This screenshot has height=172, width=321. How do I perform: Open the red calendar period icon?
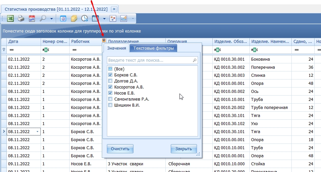coord(32,18)
